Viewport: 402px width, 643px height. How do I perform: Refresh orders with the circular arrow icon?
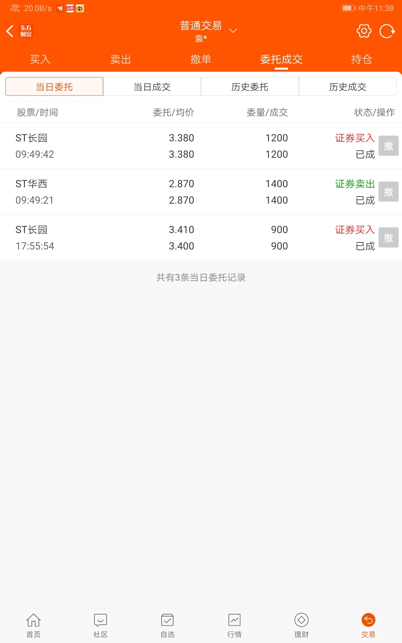pyautogui.click(x=387, y=31)
